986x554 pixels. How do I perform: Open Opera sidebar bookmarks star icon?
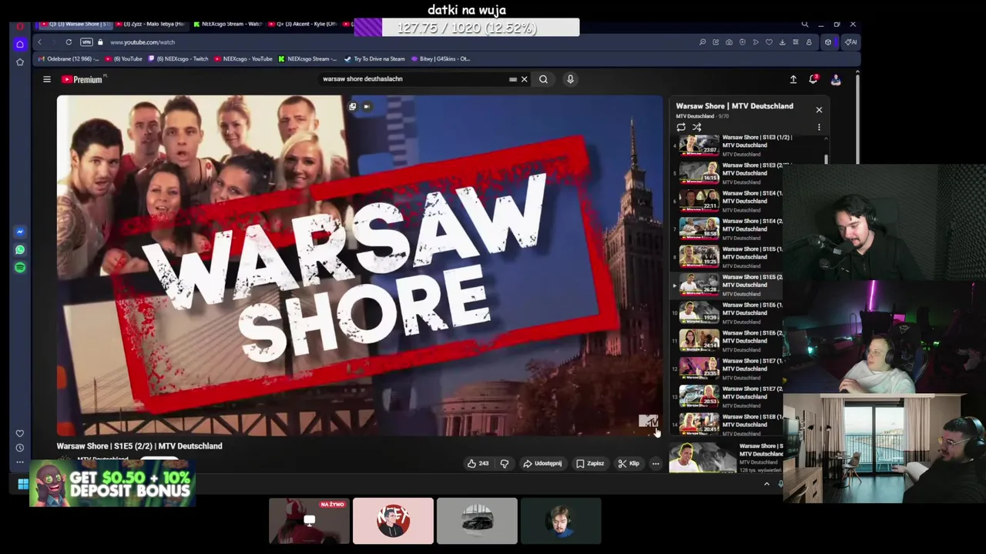tap(20, 62)
